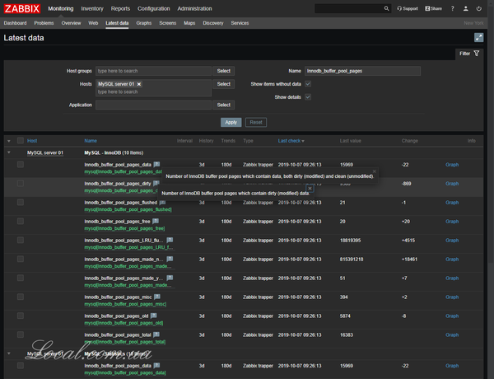Sort by the Name column header

pos(91,141)
